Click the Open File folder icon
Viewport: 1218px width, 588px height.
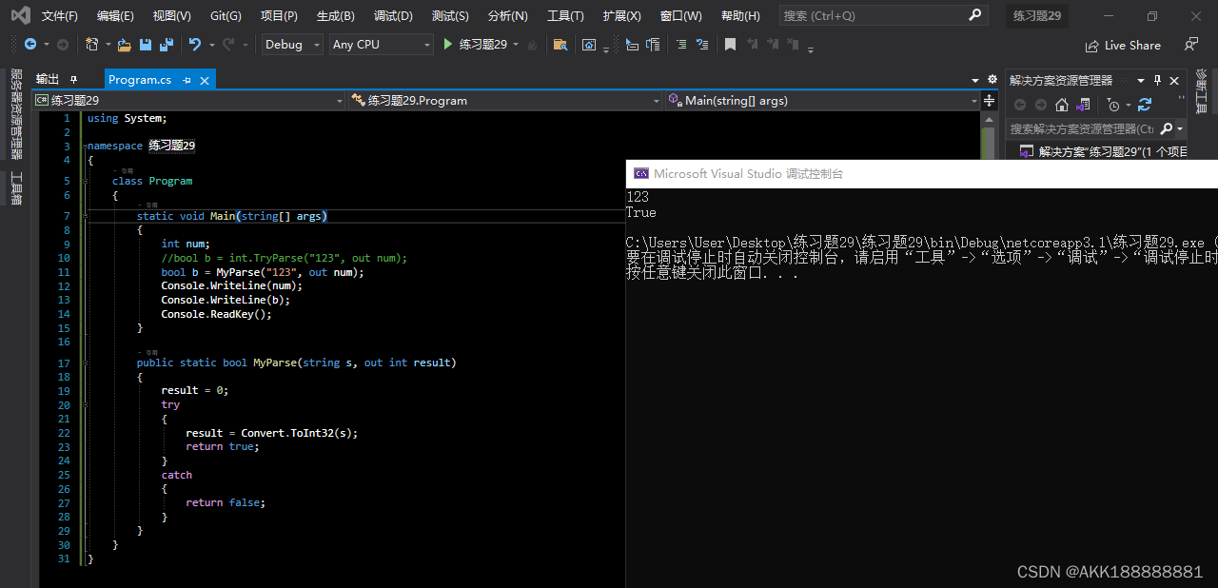tap(125, 45)
